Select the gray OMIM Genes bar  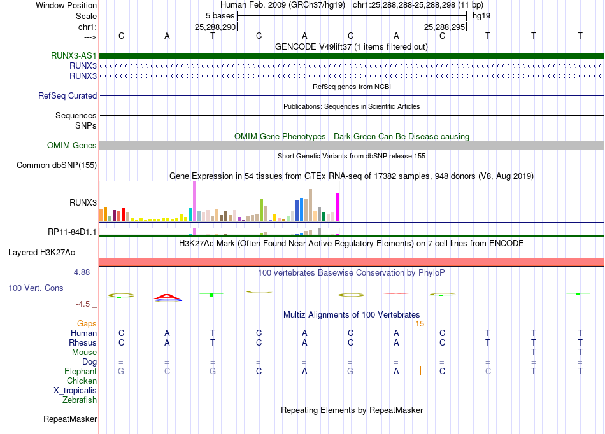[x=352, y=145]
